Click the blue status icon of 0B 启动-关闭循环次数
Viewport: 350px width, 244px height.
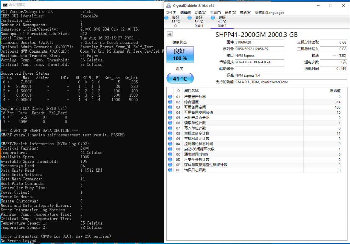(x=170, y=149)
